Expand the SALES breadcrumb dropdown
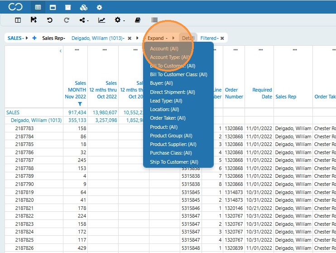336x253 pixels. tap(16, 38)
